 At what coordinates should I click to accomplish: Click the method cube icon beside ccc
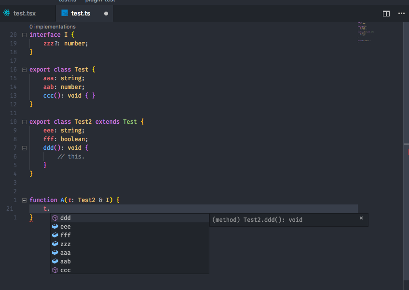[x=55, y=270]
